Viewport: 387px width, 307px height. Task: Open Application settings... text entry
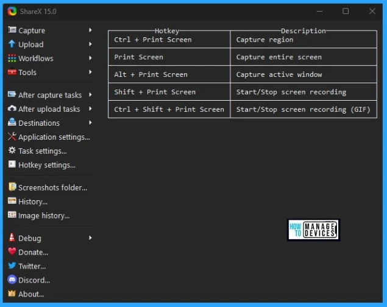coord(54,137)
